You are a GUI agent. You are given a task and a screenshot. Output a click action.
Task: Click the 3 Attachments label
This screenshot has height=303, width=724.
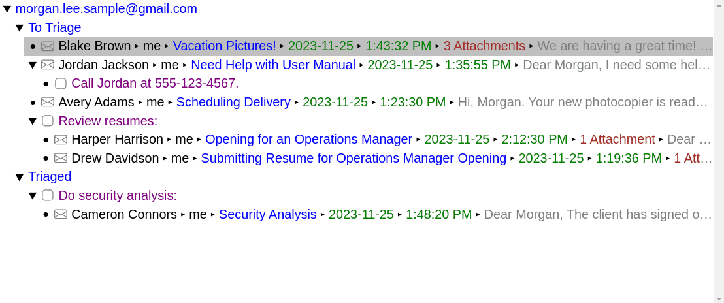[484, 46]
